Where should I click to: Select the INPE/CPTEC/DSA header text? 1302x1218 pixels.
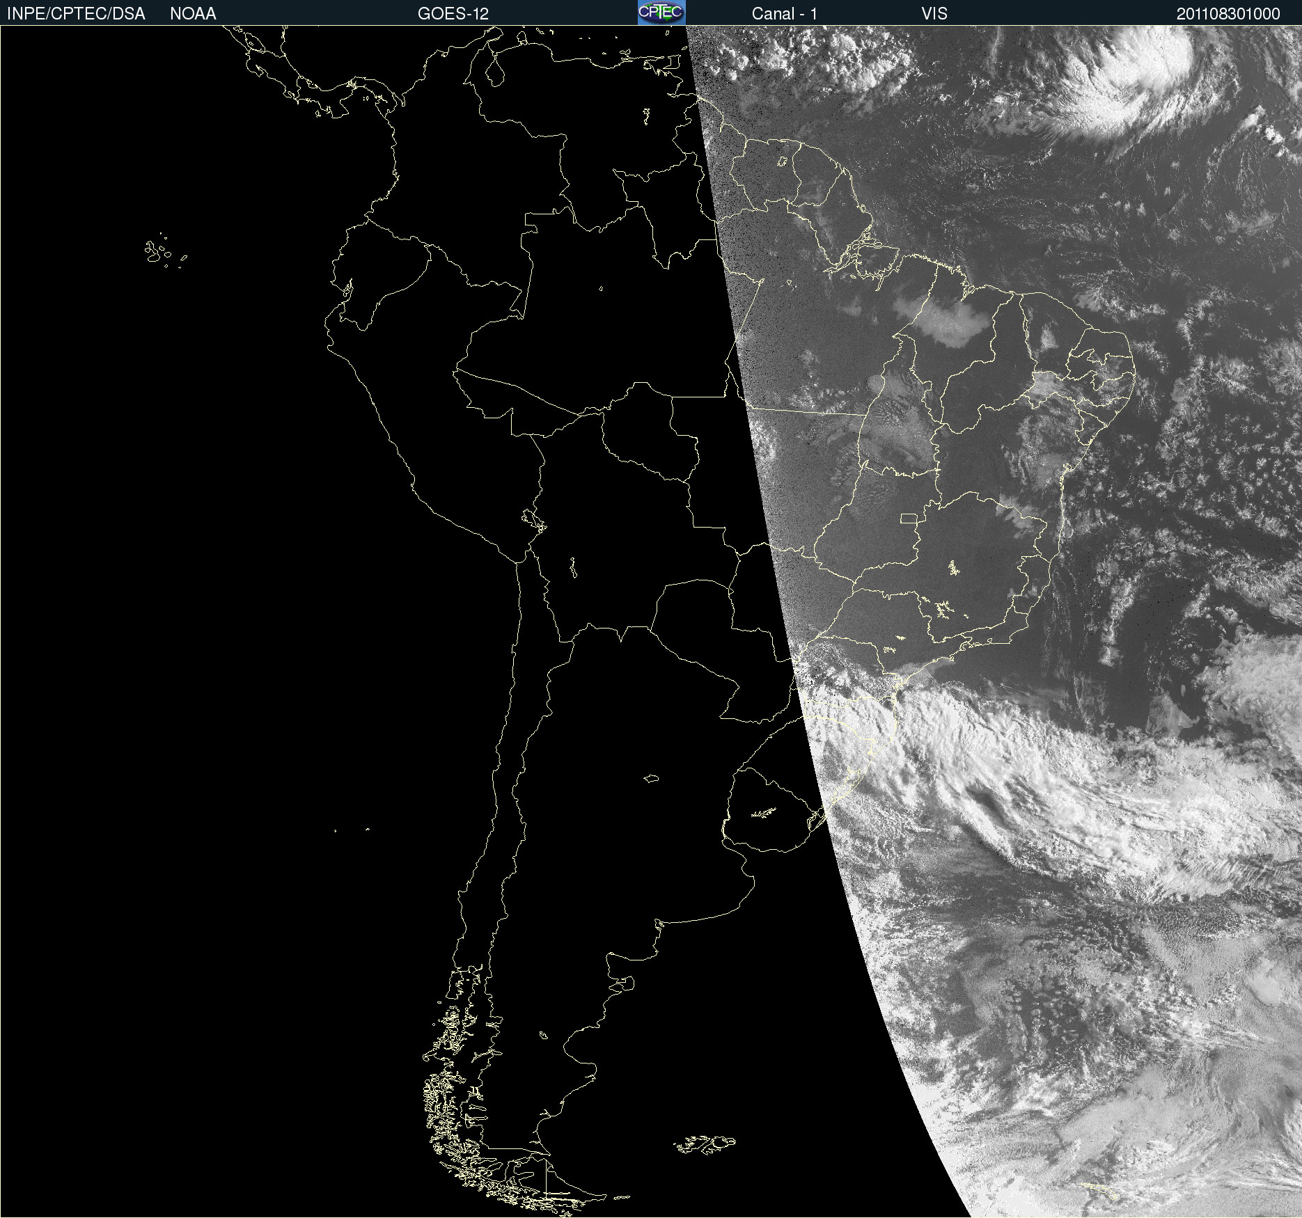point(76,14)
